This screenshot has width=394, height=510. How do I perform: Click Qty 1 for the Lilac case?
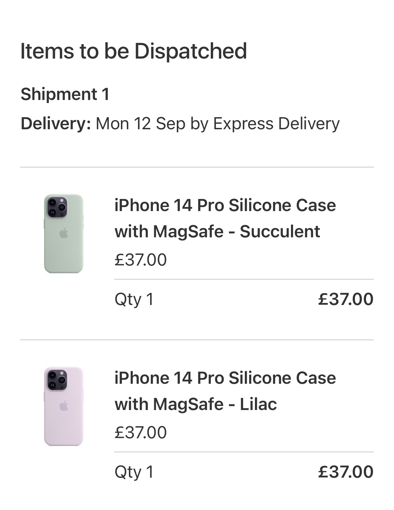(x=134, y=472)
